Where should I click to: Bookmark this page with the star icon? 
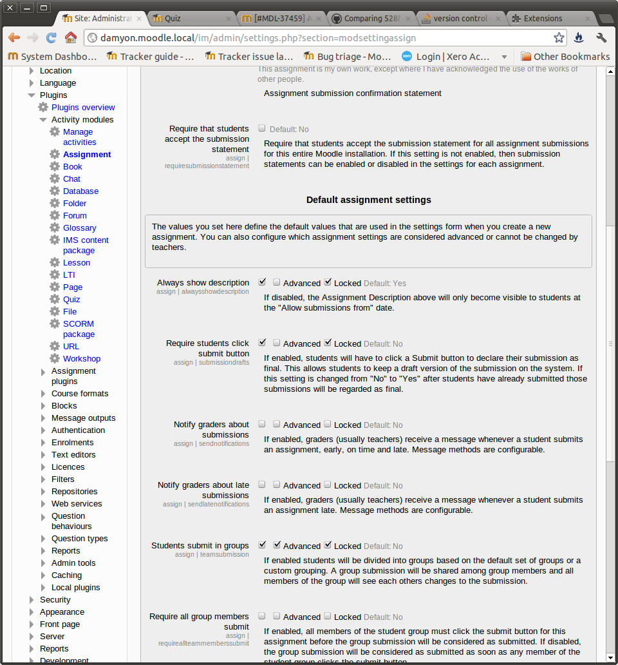point(559,38)
